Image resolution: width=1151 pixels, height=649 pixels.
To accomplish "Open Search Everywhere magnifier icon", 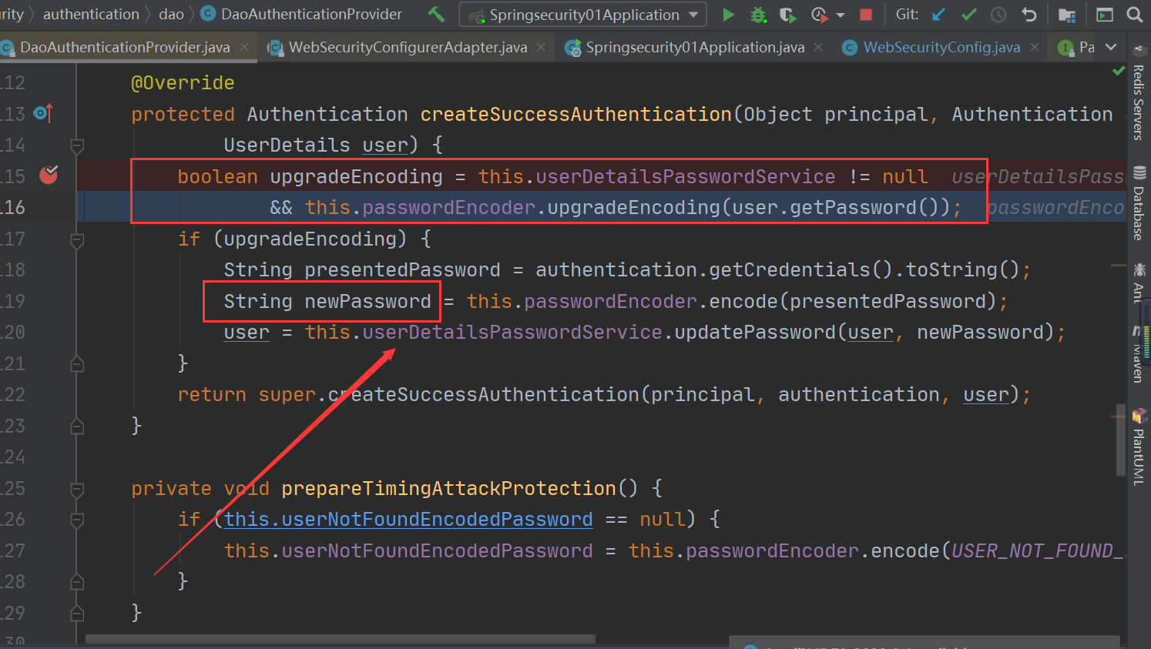I will [1134, 15].
